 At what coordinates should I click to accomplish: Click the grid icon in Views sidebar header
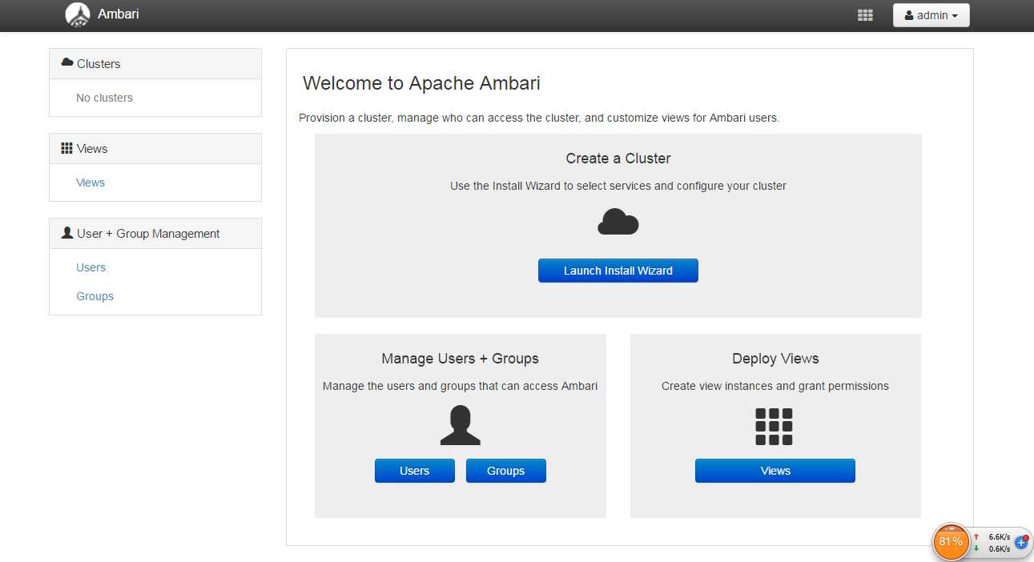[67, 148]
